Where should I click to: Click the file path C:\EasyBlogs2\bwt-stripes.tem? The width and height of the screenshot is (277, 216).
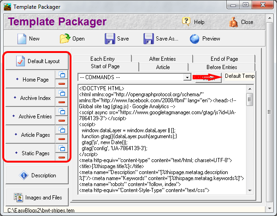(41, 210)
